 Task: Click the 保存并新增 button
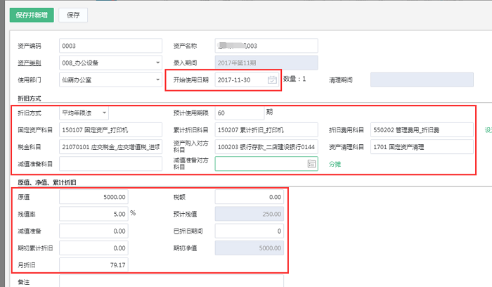click(30, 14)
